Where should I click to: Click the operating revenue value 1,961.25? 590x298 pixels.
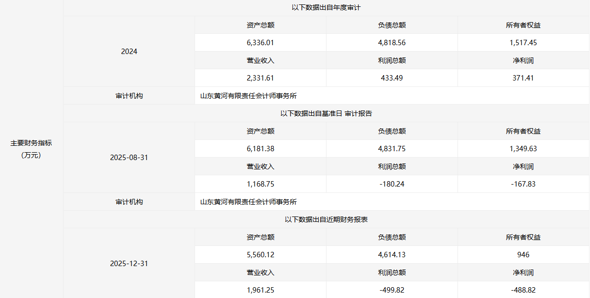260,290
